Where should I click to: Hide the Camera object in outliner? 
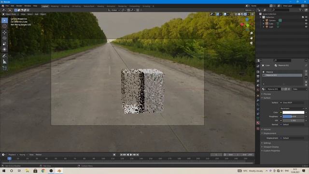tap(306, 20)
